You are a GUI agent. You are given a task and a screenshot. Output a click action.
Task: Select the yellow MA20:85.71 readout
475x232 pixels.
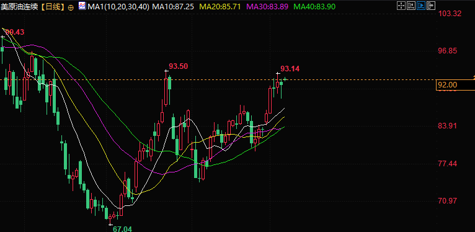click(221, 7)
